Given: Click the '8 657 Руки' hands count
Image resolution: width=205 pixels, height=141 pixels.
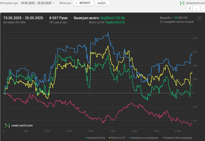Looking at the screenshot, I should [58, 18].
